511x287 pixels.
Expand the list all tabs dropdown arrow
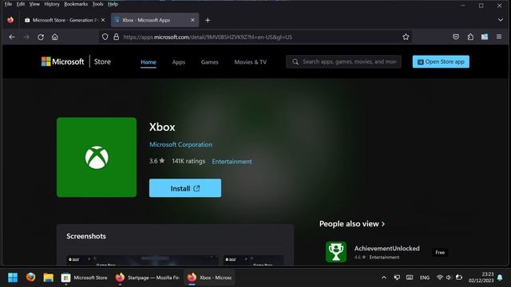(x=501, y=20)
